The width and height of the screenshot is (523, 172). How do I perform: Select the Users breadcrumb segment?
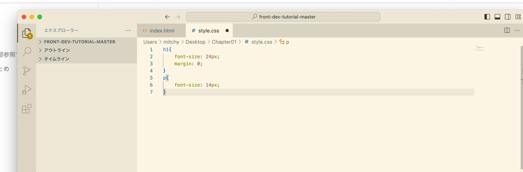coord(150,42)
